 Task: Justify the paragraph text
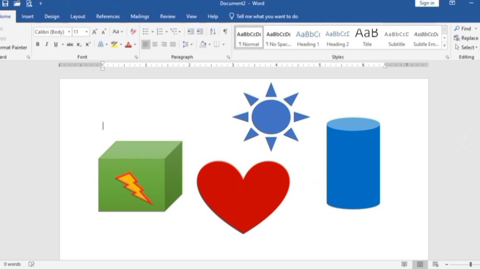pos(173,45)
